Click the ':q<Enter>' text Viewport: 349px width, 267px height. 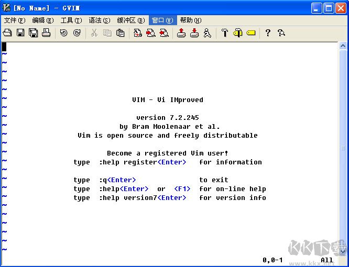(117, 180)
